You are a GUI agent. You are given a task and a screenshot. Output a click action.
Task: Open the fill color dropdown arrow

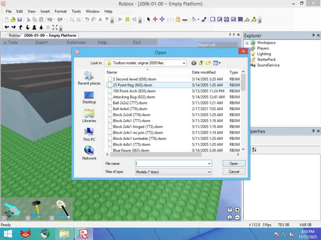(198, 19)
